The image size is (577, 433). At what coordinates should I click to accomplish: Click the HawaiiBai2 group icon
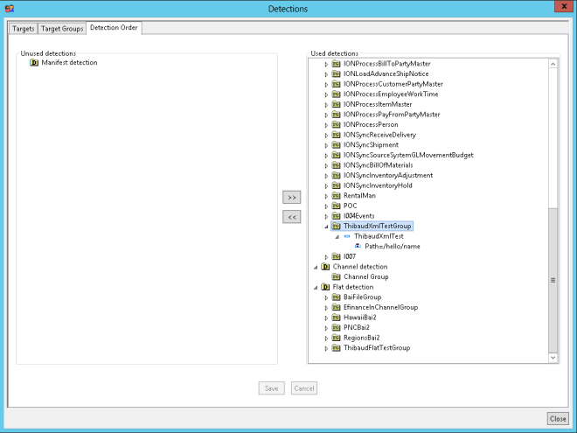[337, 318]
